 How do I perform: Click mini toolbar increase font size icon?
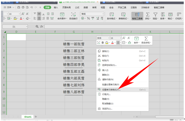tap(124, 38)
